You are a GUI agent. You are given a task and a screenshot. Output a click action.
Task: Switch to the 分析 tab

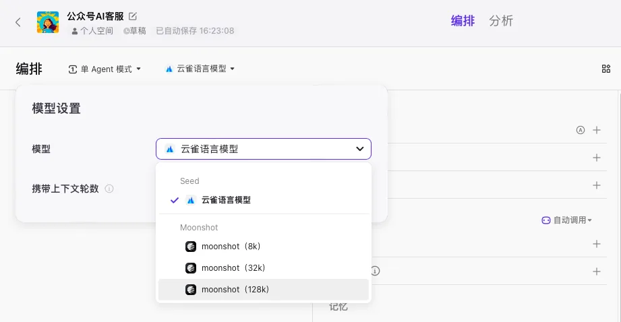pyautogui.click(x=501, y=21)
